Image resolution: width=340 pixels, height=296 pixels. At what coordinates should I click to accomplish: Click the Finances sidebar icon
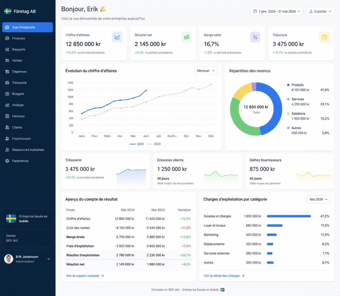tap(7, 38)
